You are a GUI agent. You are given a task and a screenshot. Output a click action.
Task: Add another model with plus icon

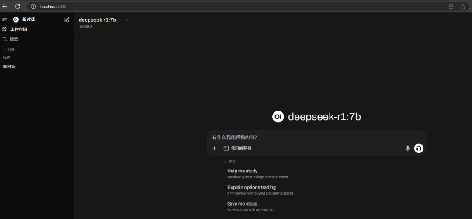pyautogui.click(x=127, y=20)
